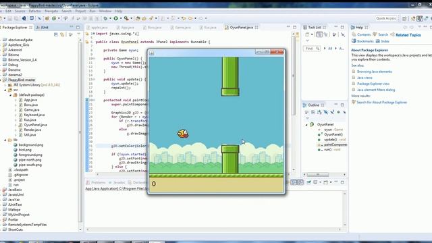Open the Browsing Java elements help link

coord(375,72)
